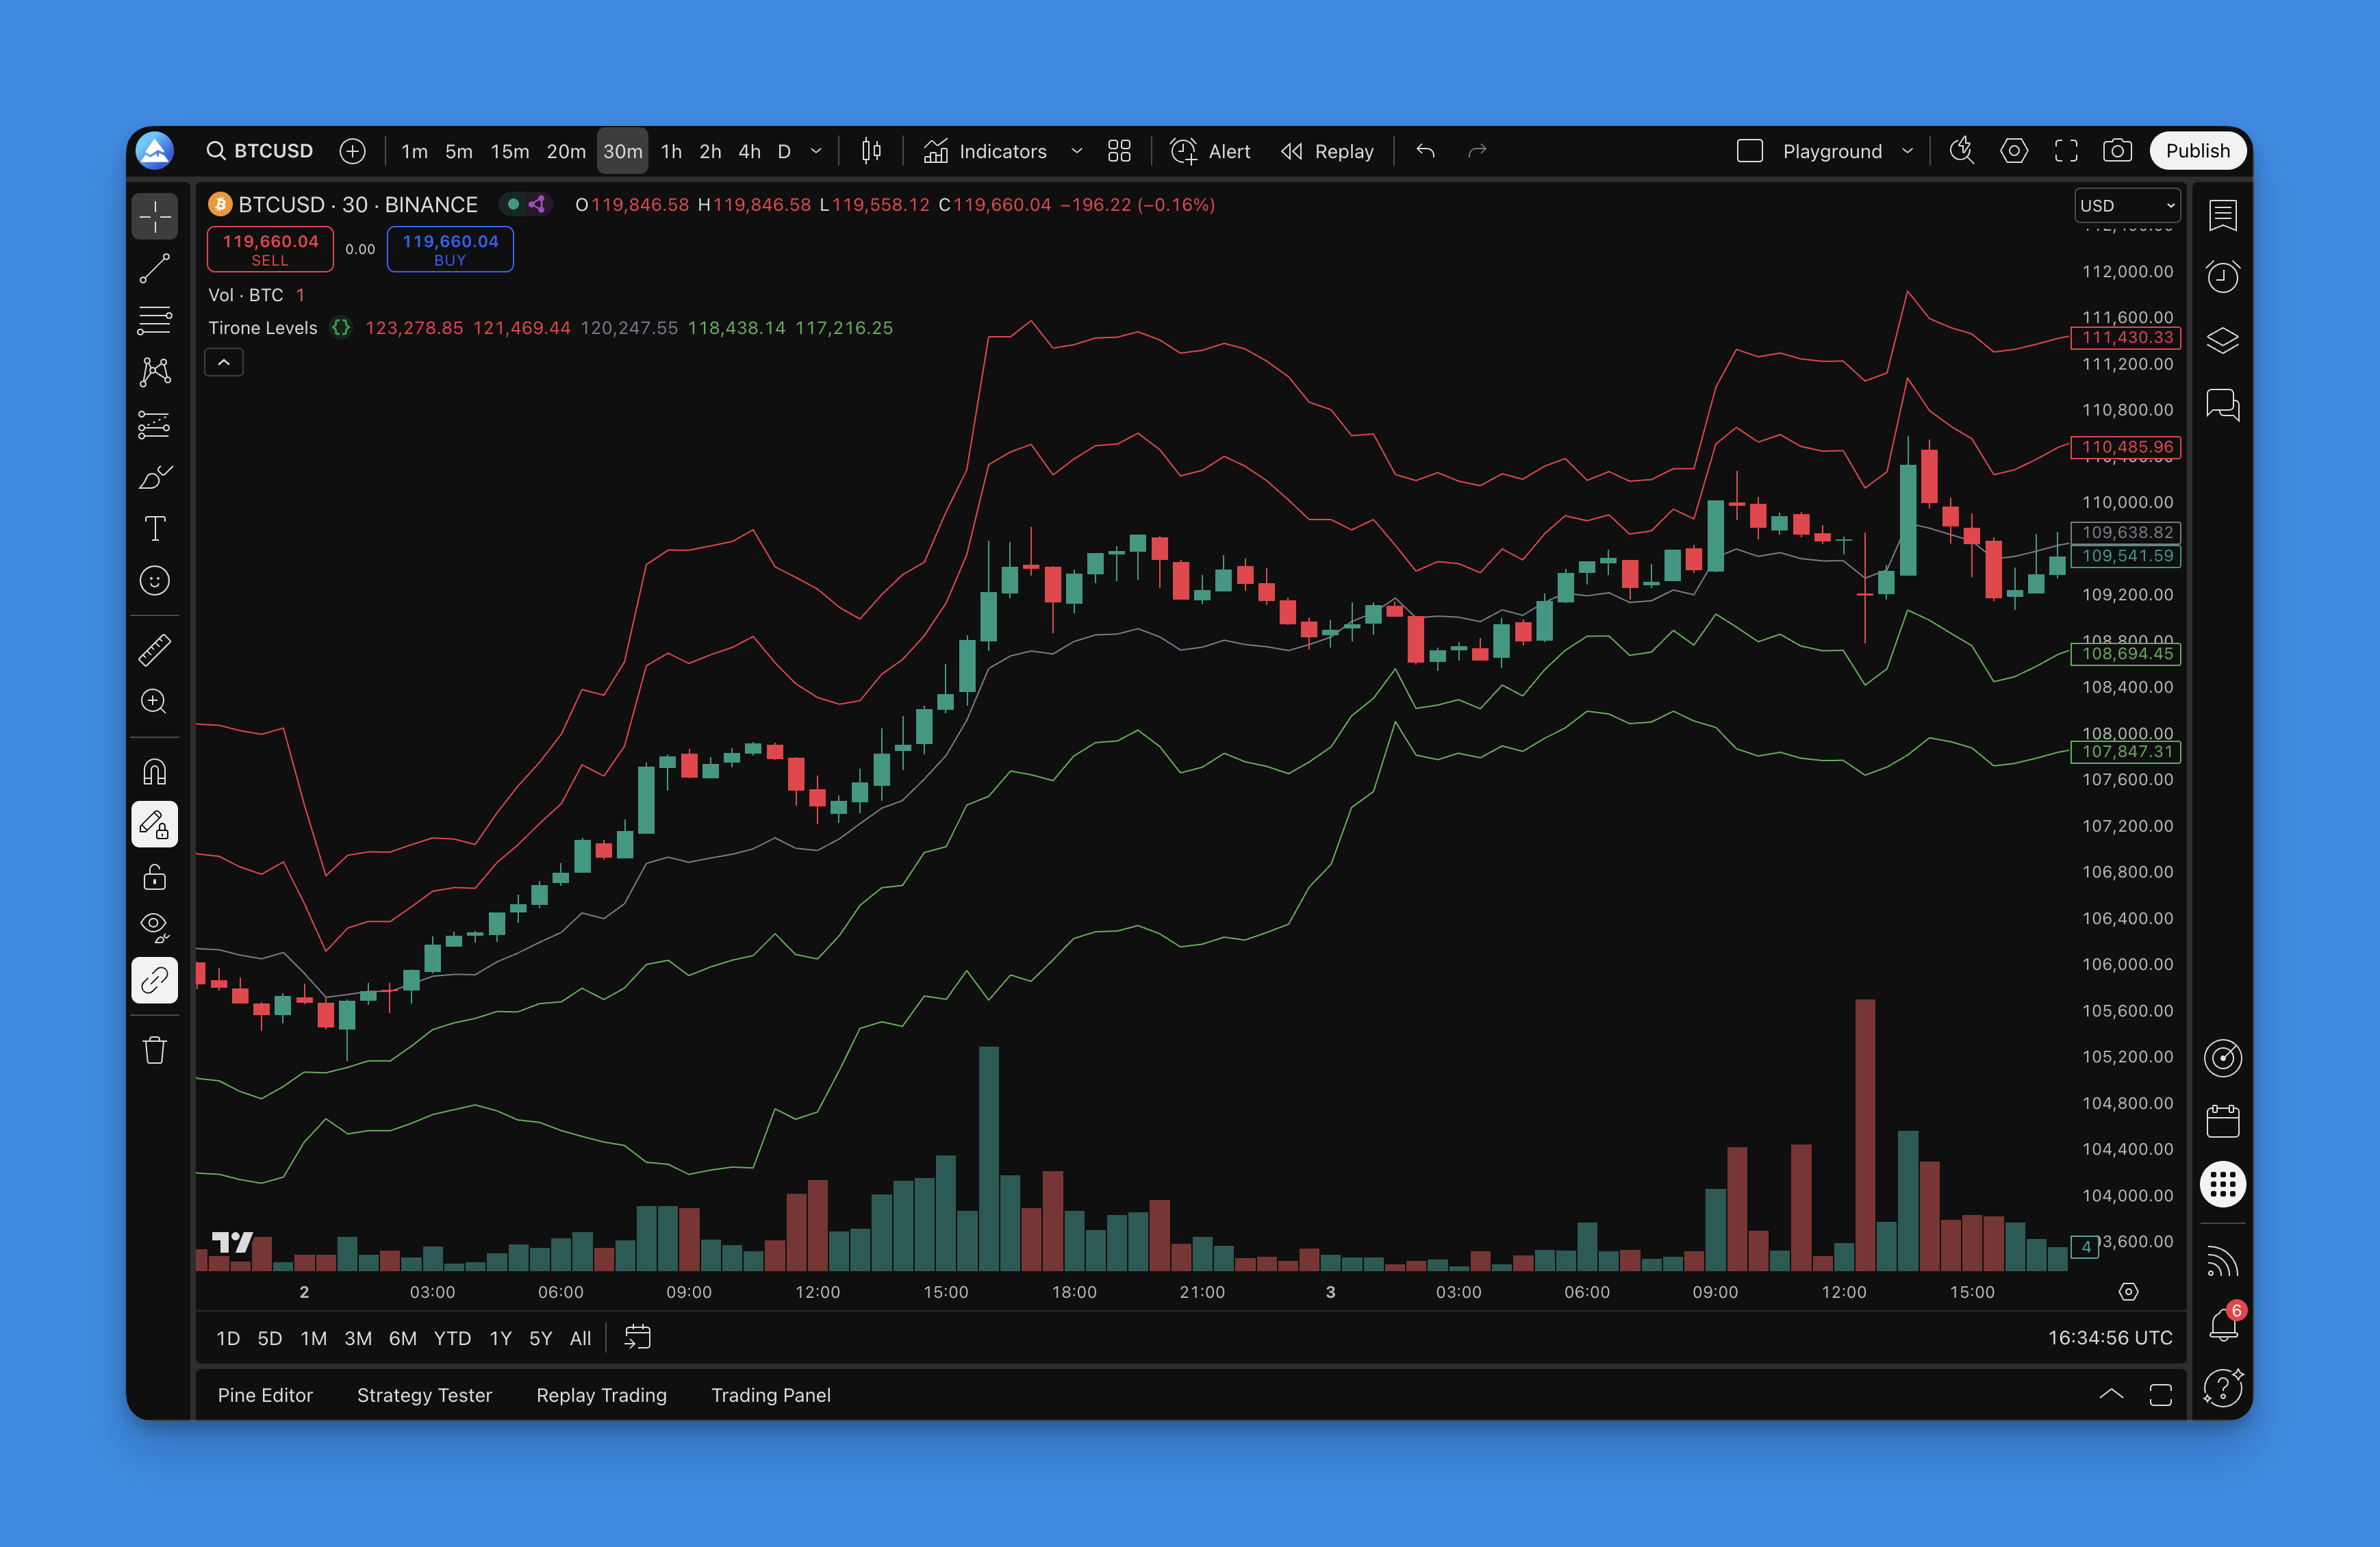Image resolution: width=2380 pixels, height=1547 pixels.
Task: Expand the timeframe intervals dropdown
Action: (x=816, y=151)
